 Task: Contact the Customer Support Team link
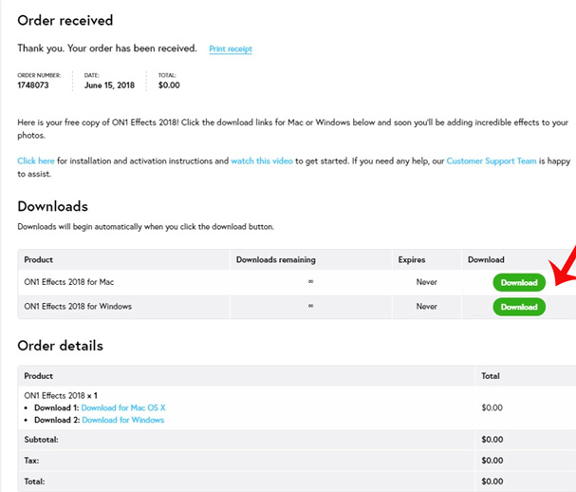click(x=492, y=161)
